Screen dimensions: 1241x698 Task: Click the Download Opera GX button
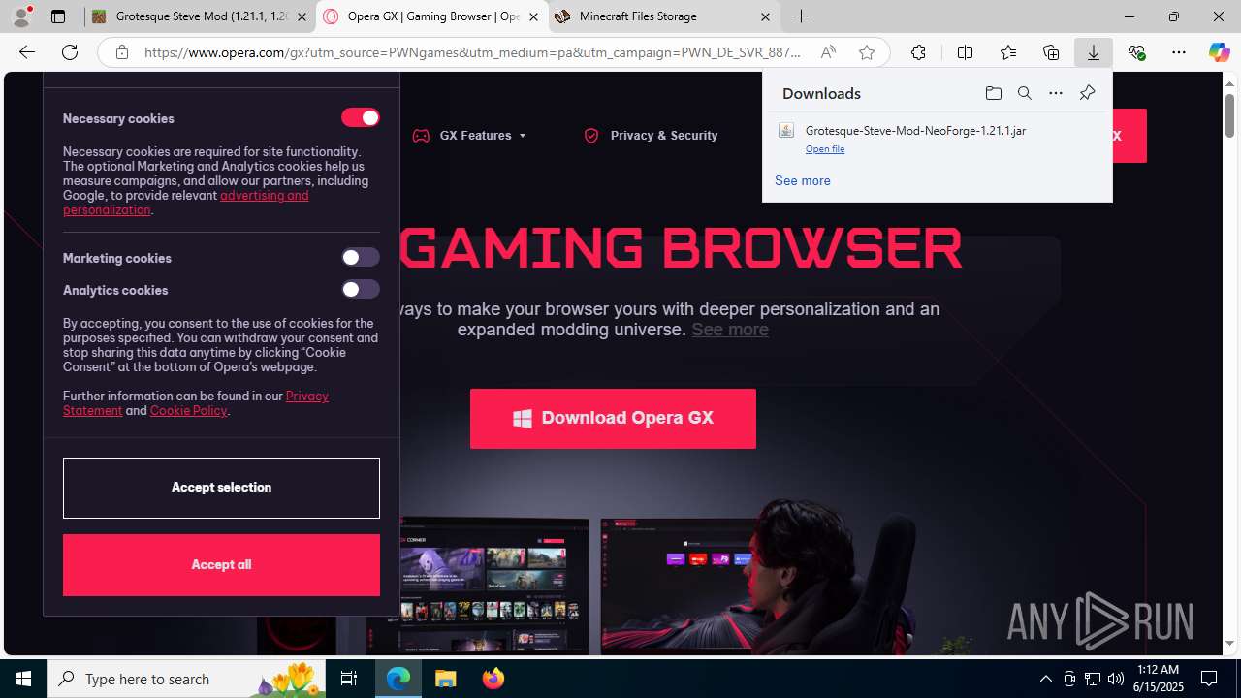coord(613,419)
